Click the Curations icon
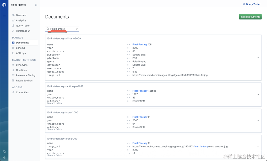This screenshot has width=267, height=161. click(13, 70)
